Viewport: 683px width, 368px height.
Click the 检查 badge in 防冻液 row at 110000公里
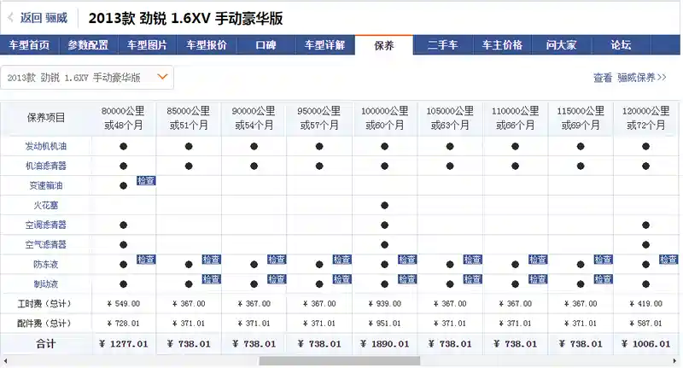coord(538,260)
